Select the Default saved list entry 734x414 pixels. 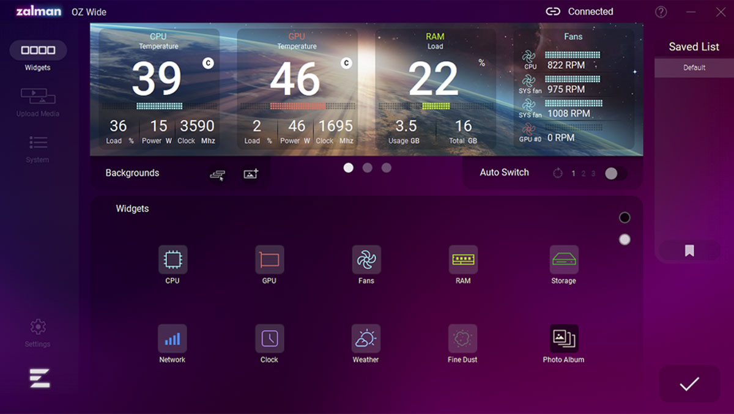click(x=694, y=68)
